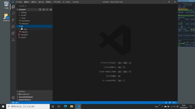Open the errors and warnings counter in the status bar
Viewport: 195px width, 109px height.
click(x=15, y=103)
